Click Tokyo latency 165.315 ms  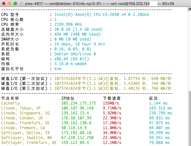tap(161, 108)
